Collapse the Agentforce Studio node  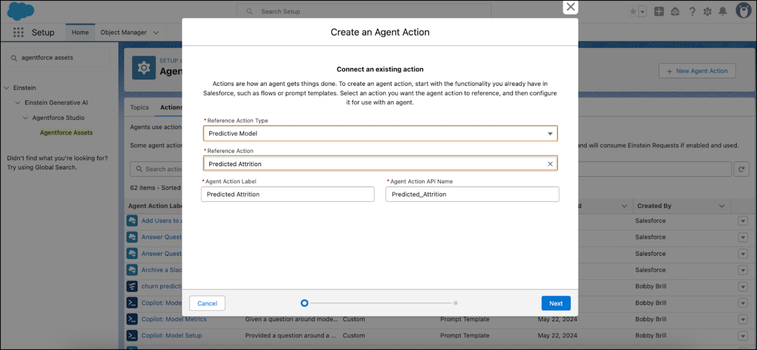25,118
